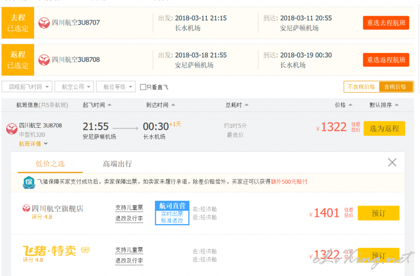
Task: Click the round badge next to 飞猪·特卖
Action: click(85, 250)
